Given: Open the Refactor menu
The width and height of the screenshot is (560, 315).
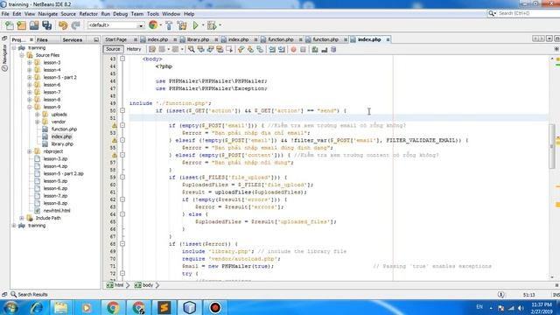Looking at the screenshot, I should pos(88,14).
